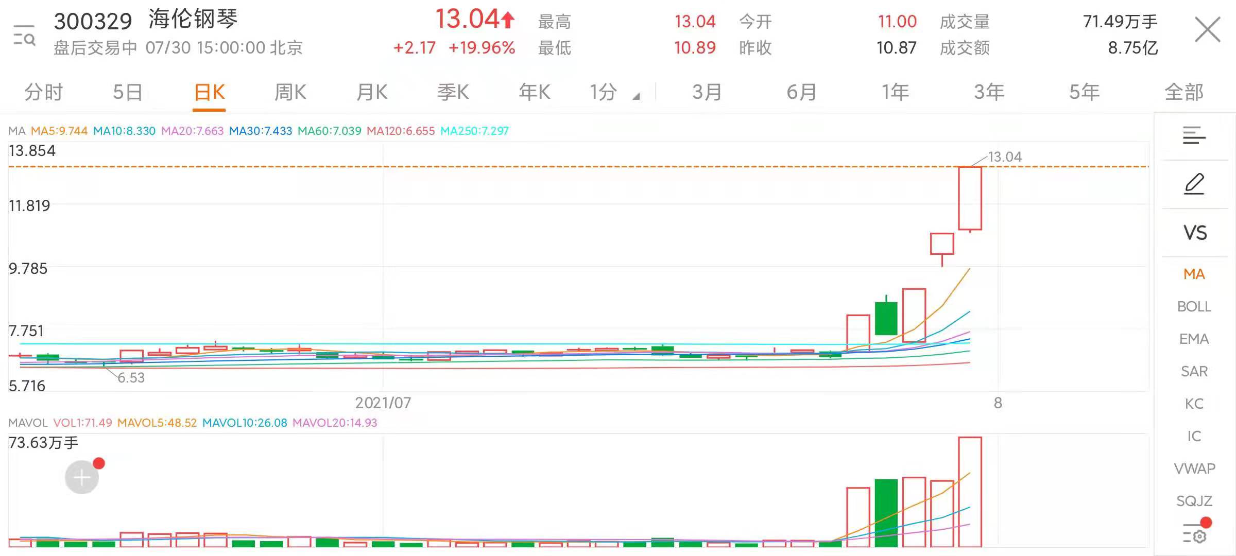The height and width of the screenshot is (556, 1236).
Task: Select the SQJZ indicator
Action: click(1194, 501)
